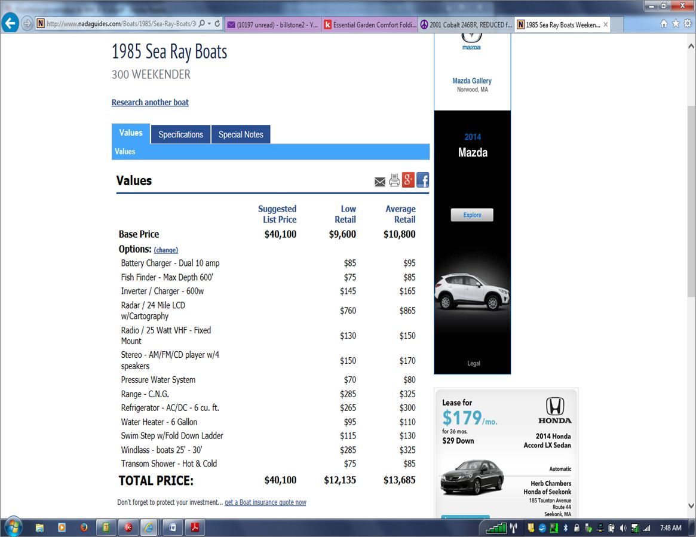Viewport: 696px width, 537px height.
Task: Click the browser Back arrow button
Action: (10, 23)
